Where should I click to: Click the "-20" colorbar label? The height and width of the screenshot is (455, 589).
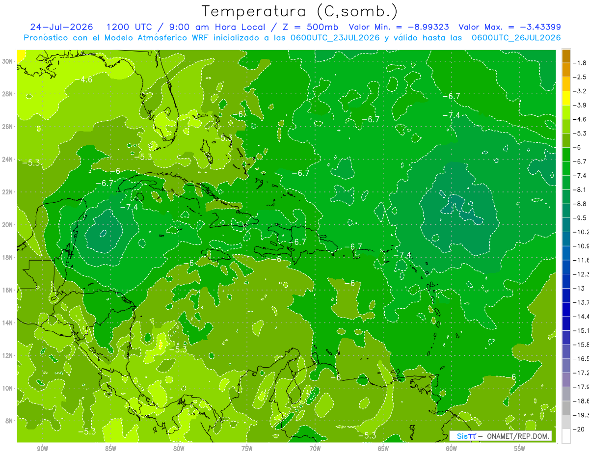579,429
